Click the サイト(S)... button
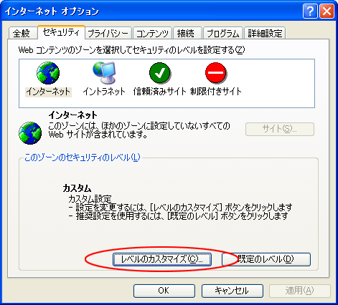 (280, 129)
